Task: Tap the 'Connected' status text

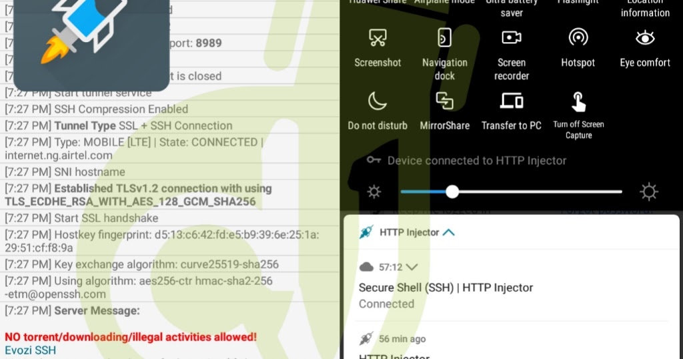Action: pyautogui.click(x=386, y=304)
